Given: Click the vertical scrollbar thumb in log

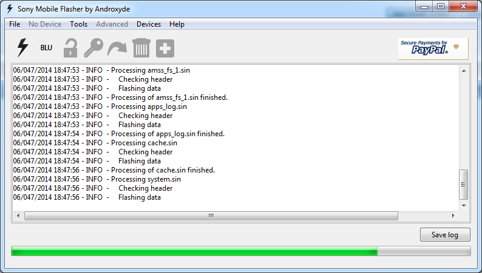Looking at the screenshot, I should point(464,185).
